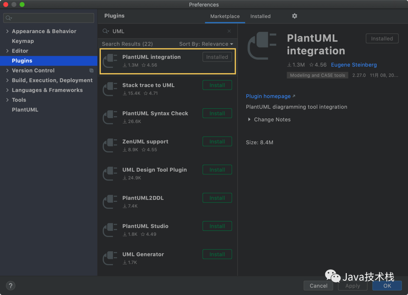Open the Sort By: Relevance dropdown

[x=206, y=44]
